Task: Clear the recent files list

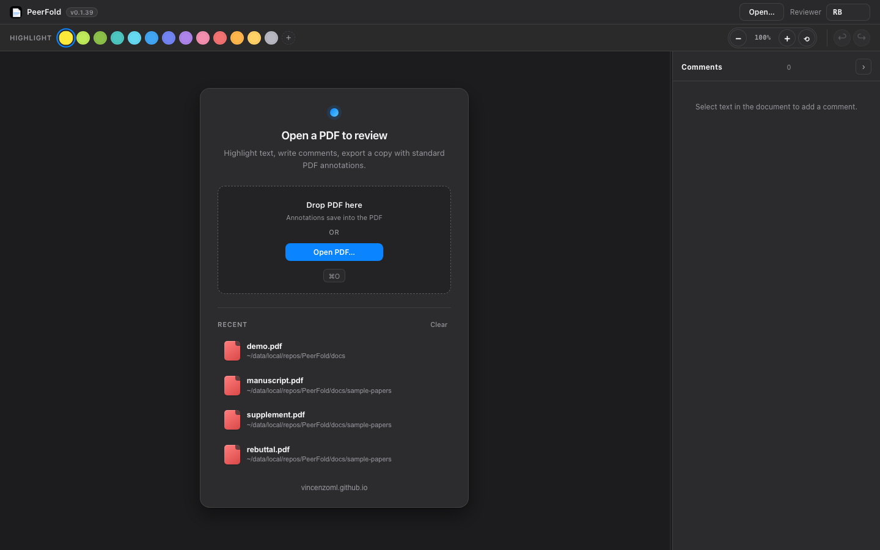Action: [x=439, y=324]
